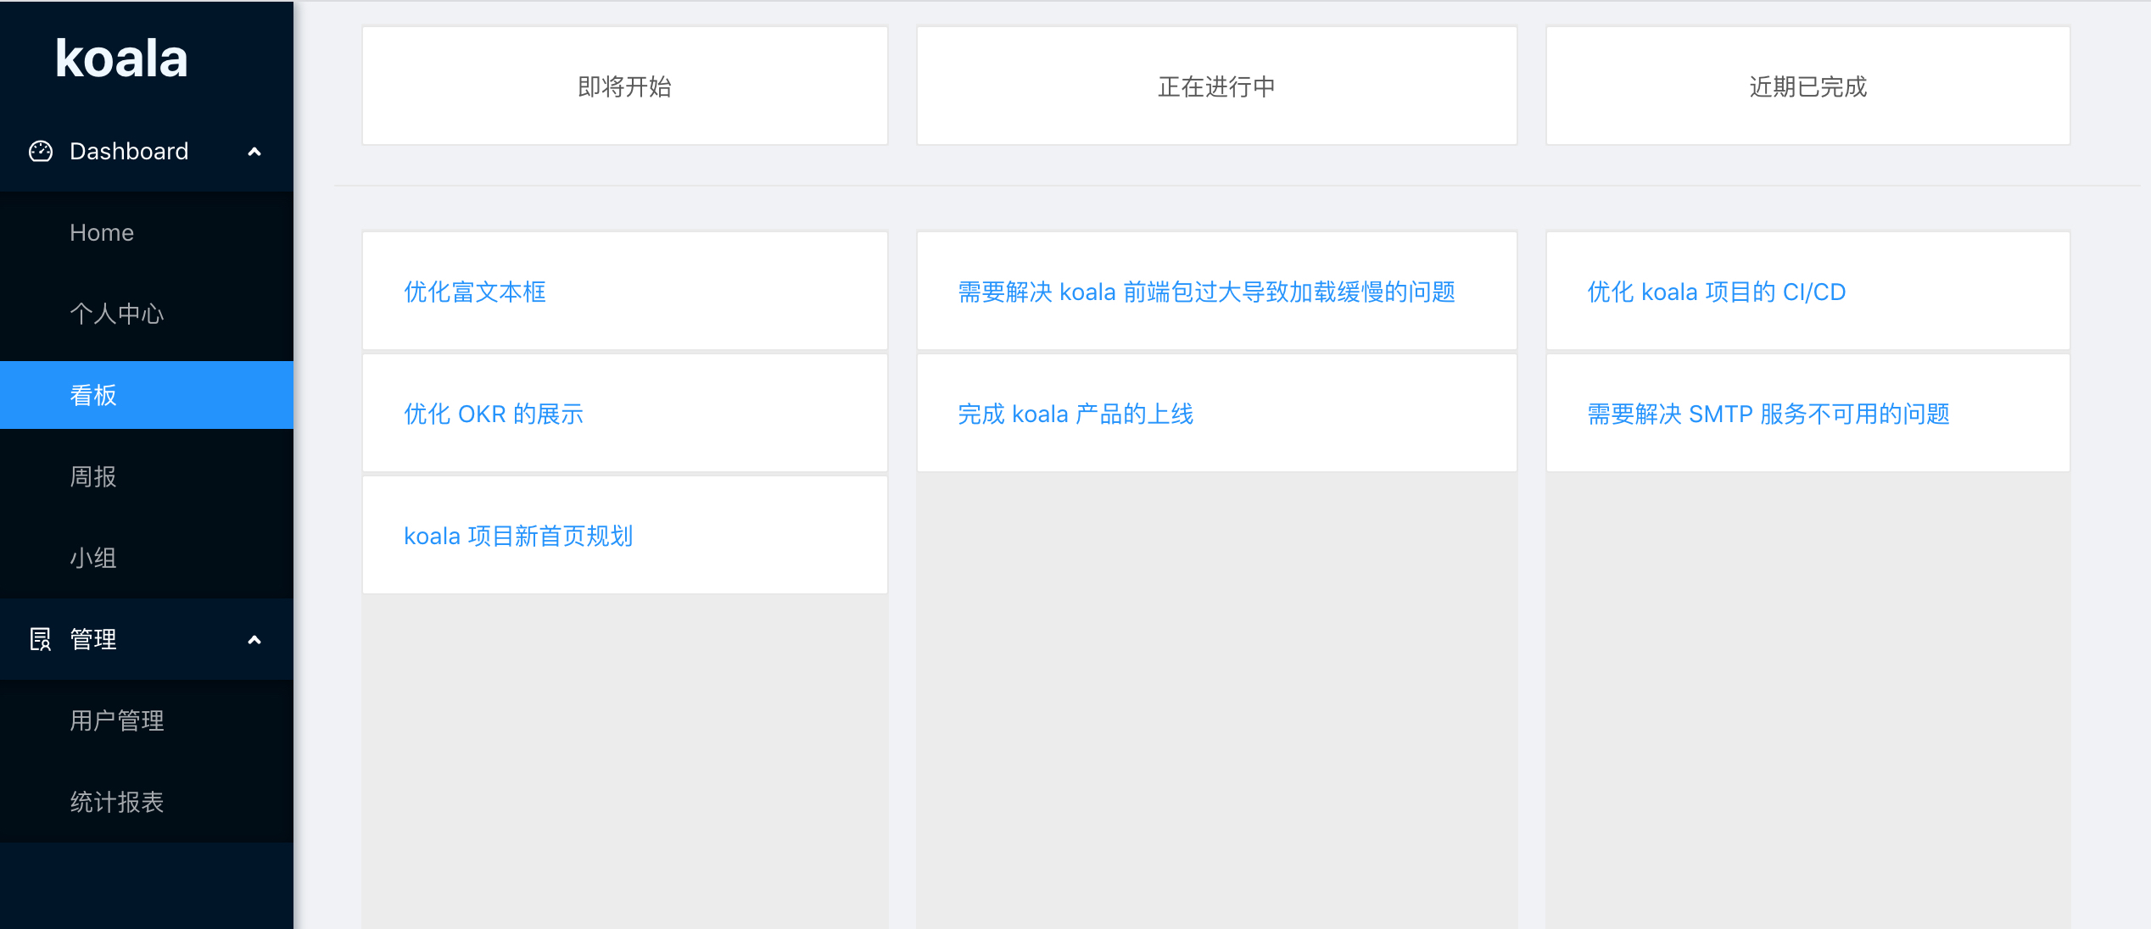The height and width of the screenshot is (929, 2151).
Task: Open 完成 koala 产品的上线 task
Action: 1077,414
